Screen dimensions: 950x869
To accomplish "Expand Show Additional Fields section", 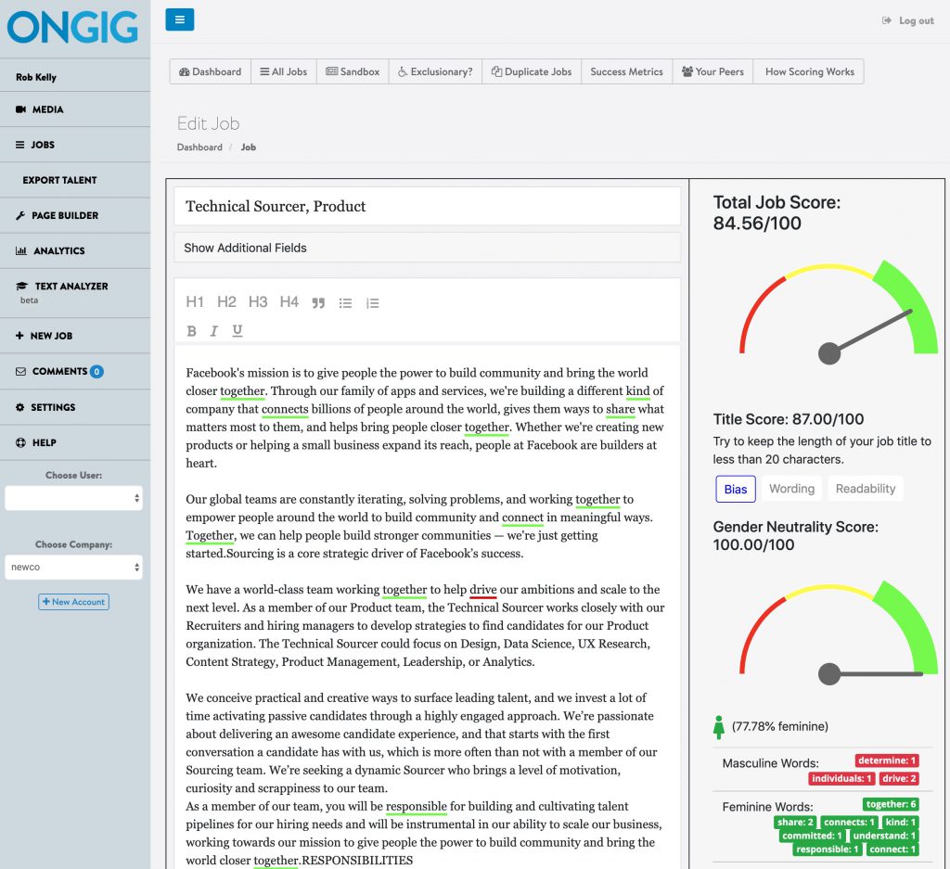I will point(245,248).
